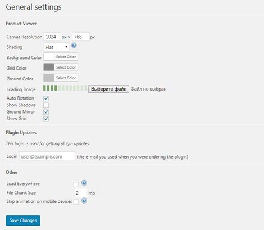Toggle the Auto Rotation checkbox

[46, 98]
